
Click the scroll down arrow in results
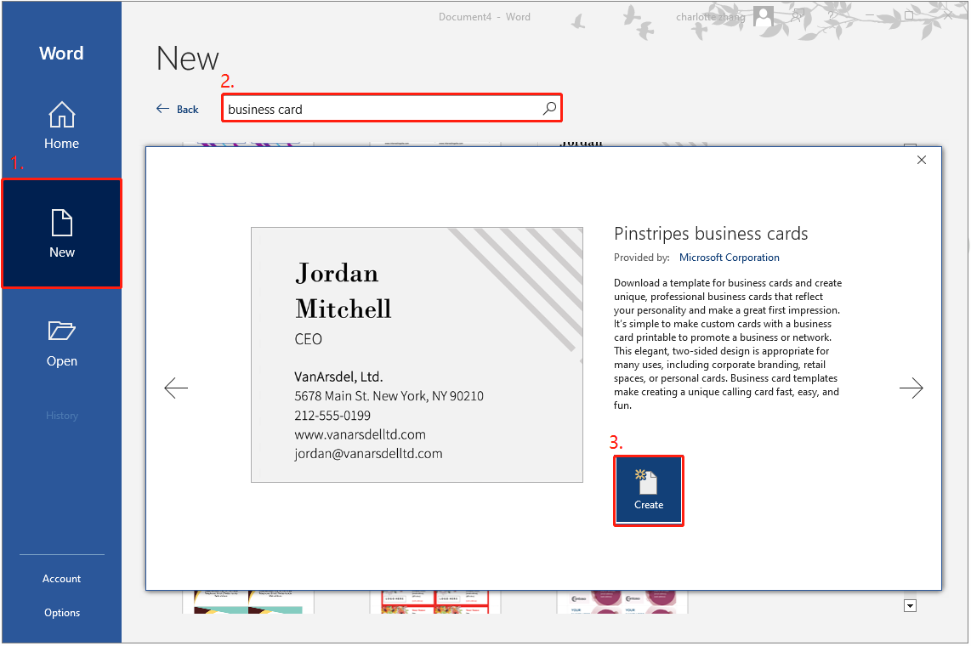910,606
